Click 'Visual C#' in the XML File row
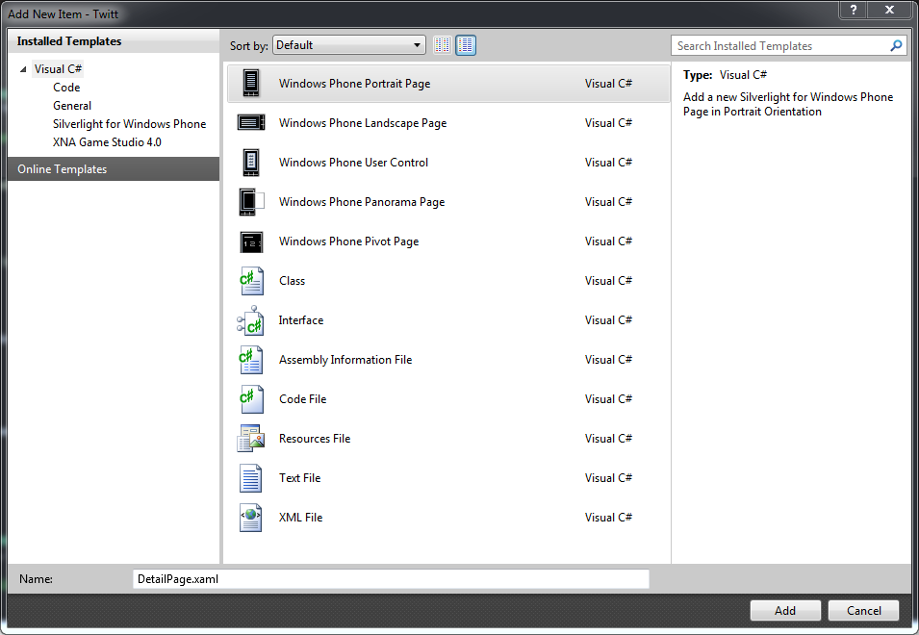Screen dimensions: 919x635 [608, 518]
